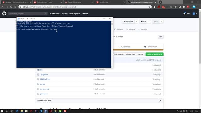
Task: Open the browser home page
Action: [x=15, y=7]
